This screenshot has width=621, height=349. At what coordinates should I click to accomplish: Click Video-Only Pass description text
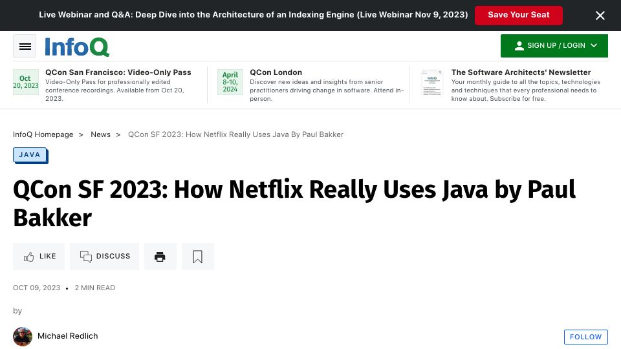coord(114,90)
